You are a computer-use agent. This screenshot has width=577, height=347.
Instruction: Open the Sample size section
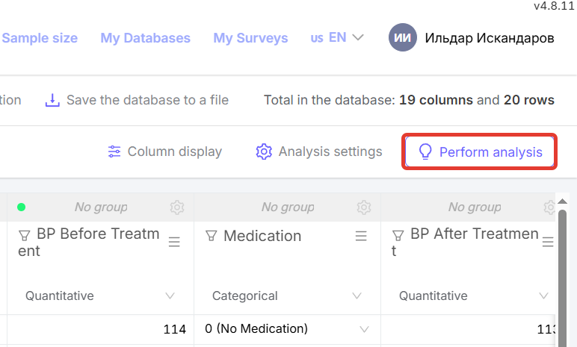pyautogui.click(x=40, y=37)
